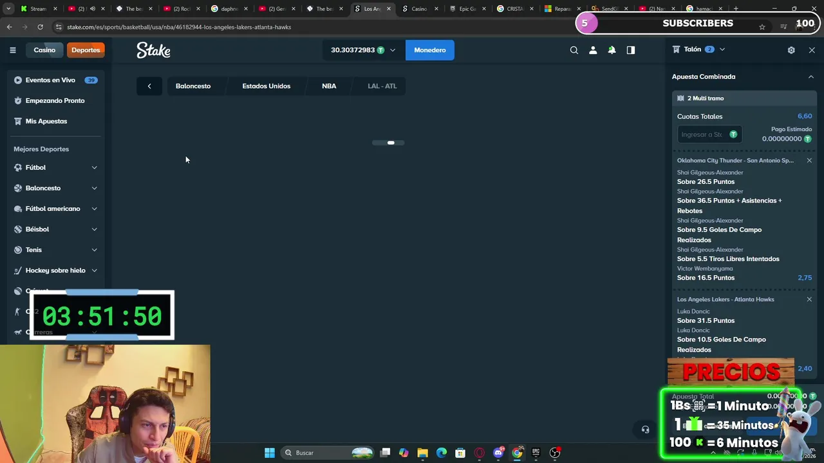This screenshot has height=463, width=824.
Task: Open Task View on the taskbar
Action: (x=385, y=453)
